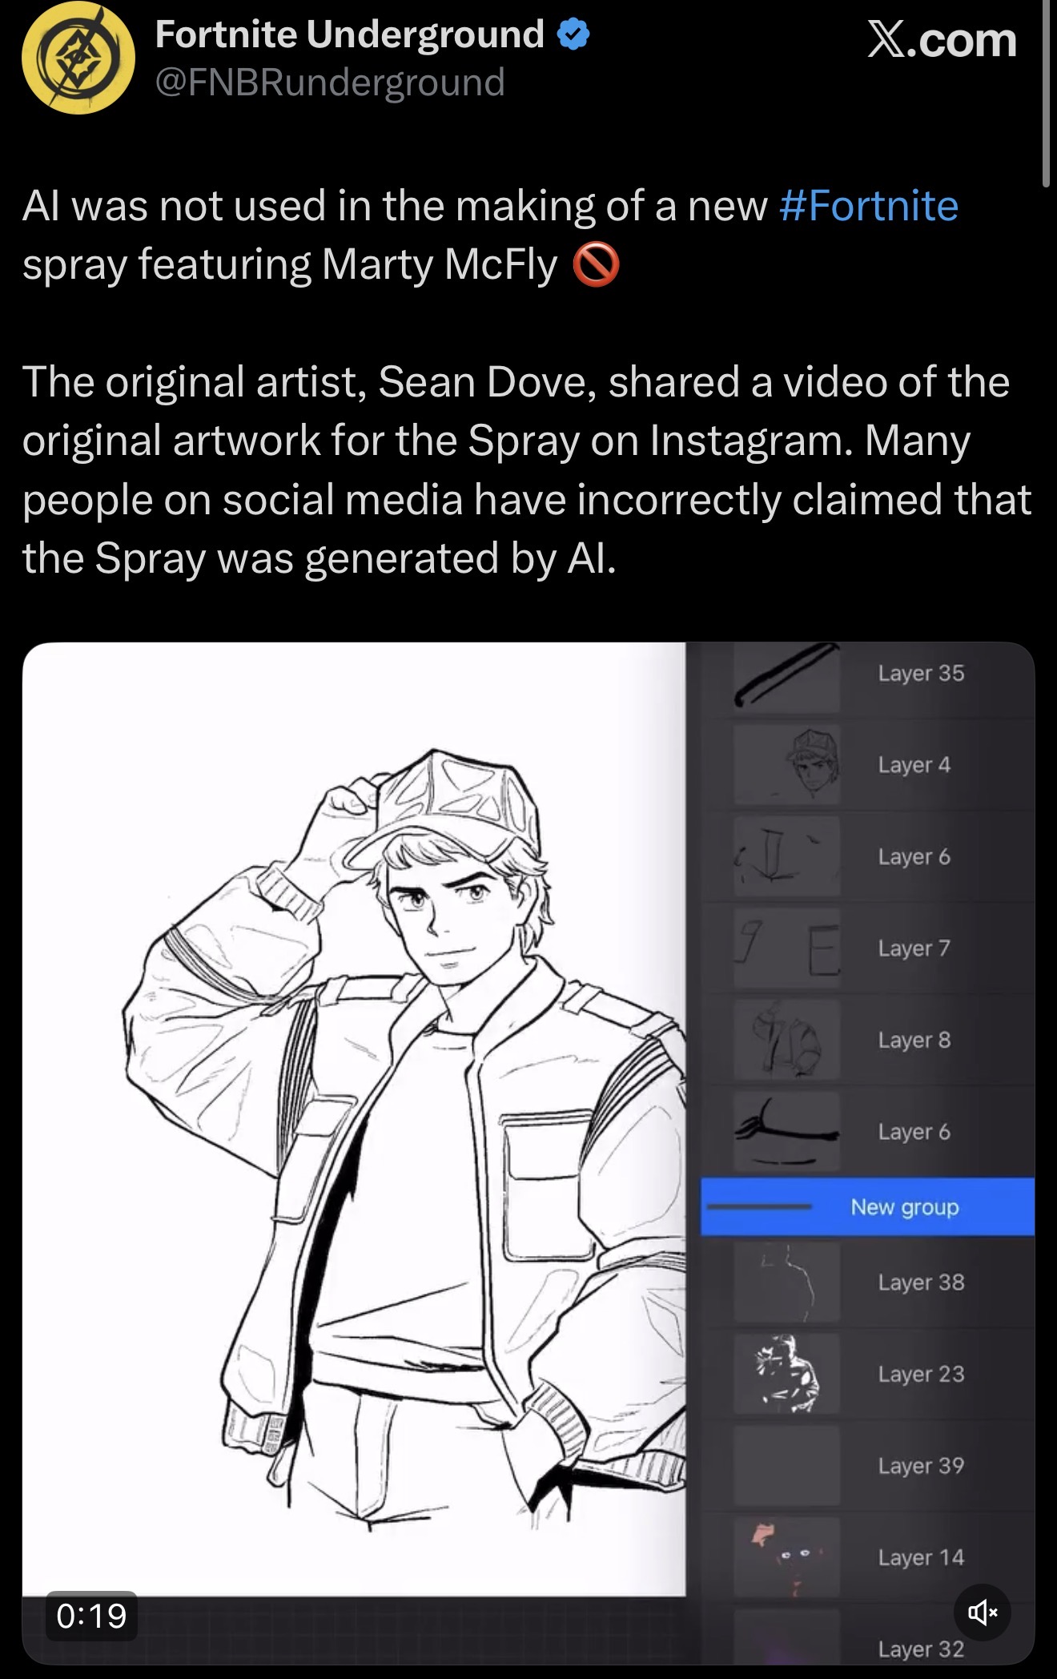The image size is (1057, 1679).
Task: Choose Layer 8 in the layers list
Action: coord(869,1040)
